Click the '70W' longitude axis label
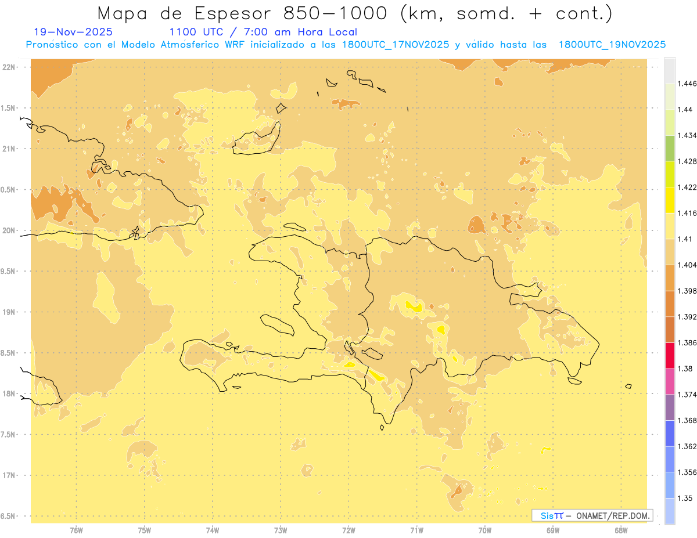This screenshot has width=697, height=538. tap(485, 530)
